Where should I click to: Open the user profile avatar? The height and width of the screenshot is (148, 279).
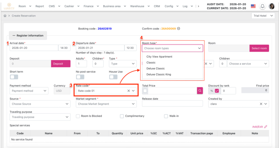[x=272, y=6]
